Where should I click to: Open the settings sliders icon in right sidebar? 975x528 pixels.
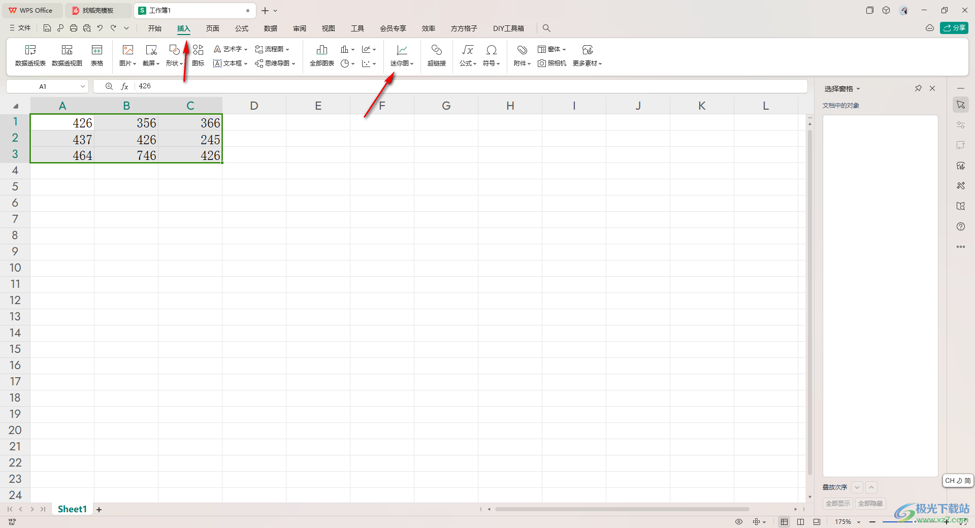coord(961,125)
